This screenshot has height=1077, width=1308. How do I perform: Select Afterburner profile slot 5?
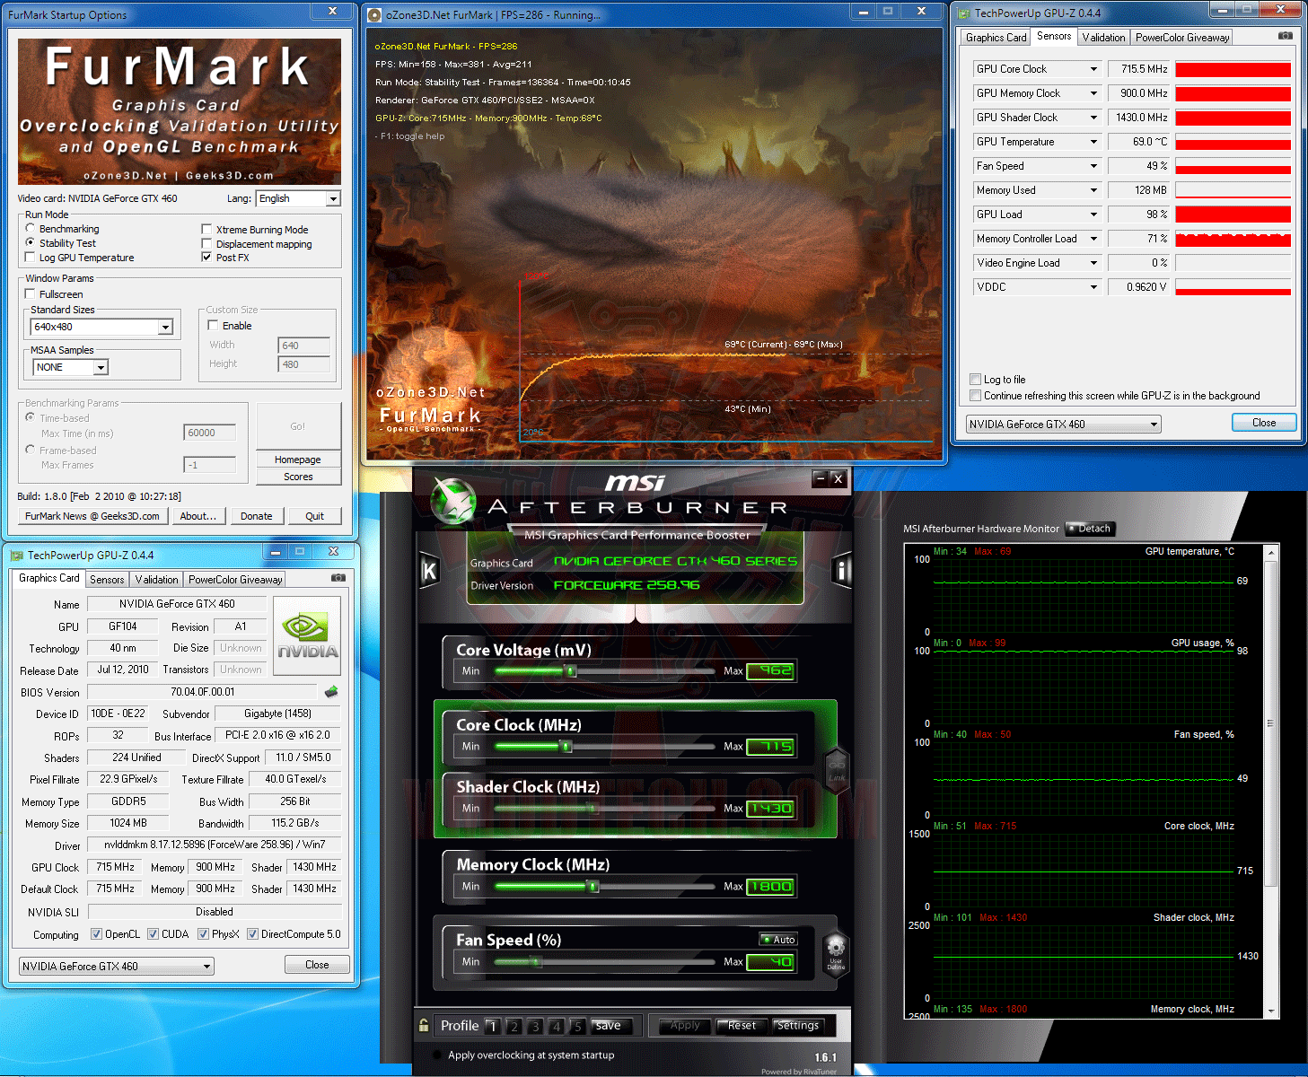click(578, 1026)
